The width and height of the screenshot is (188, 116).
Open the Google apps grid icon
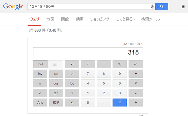[x=184, y=6]
